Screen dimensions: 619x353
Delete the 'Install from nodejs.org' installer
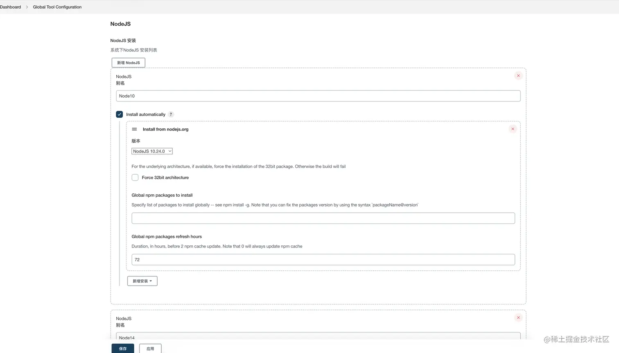point(513,129)
